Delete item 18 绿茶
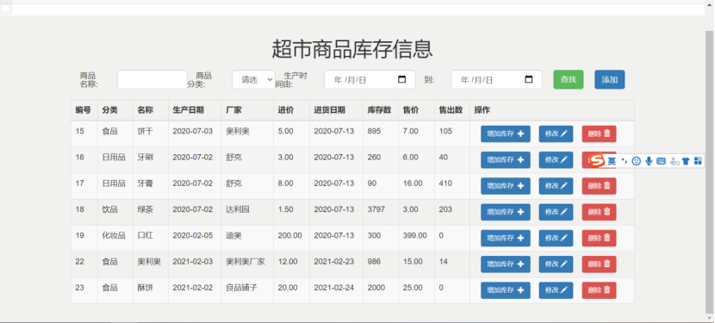Image resolution: width=715 pixels, height=323 pixels. (x=600, y=212)
